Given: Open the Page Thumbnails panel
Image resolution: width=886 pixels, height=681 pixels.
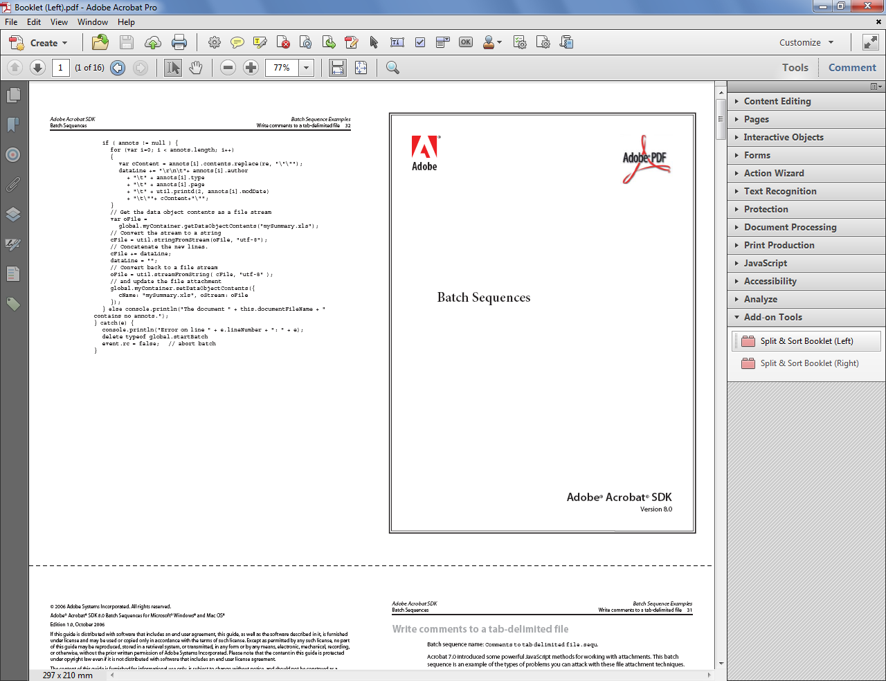Looking at the screenshot, I should point(12,96).
